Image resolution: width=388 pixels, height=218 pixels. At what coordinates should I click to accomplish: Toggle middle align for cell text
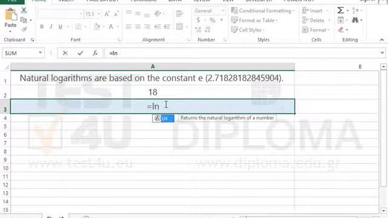point(138,13)
